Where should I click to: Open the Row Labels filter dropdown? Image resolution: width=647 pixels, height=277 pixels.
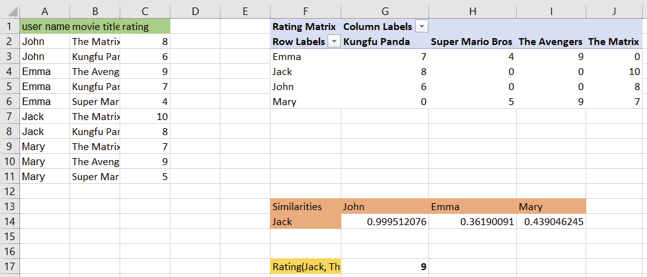click(333, 41)
